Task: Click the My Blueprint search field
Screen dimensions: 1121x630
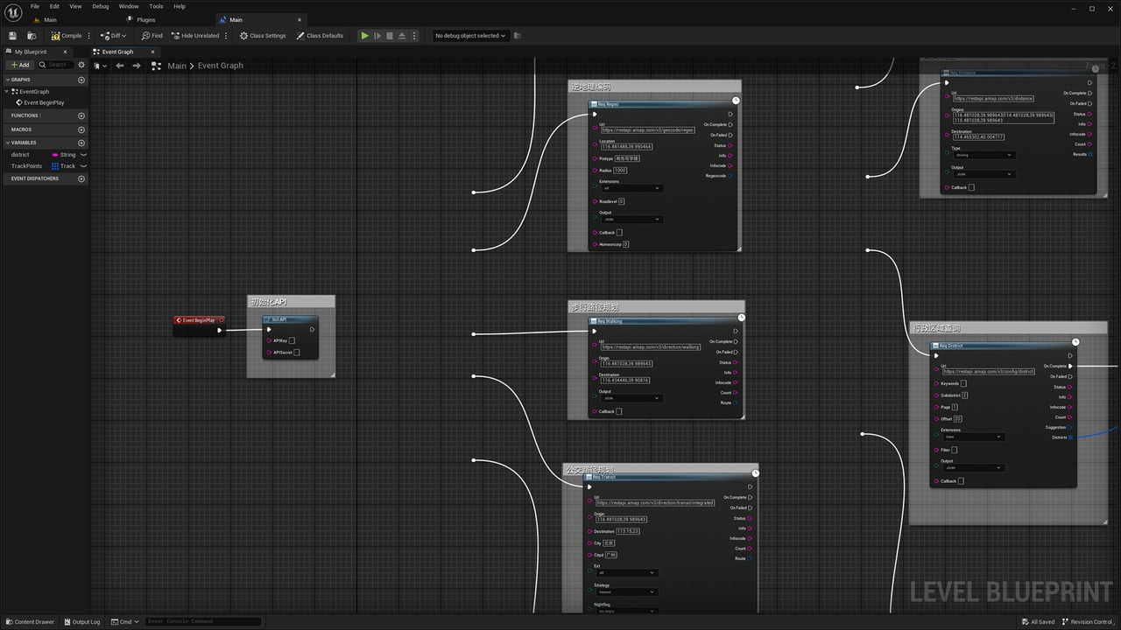Action: tap(56, 65)
